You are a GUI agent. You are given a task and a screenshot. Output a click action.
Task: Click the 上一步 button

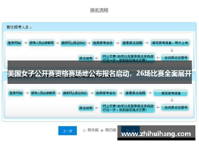[x=68, y=131]
